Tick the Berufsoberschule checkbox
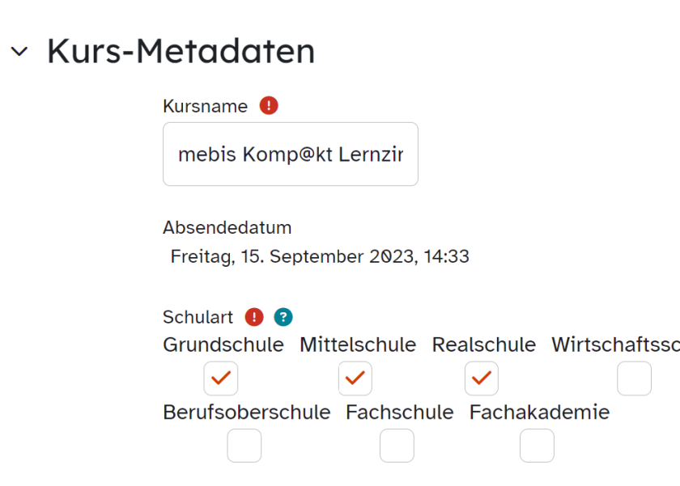This screenshot has width=680, height=486. (x=244, y=446)
